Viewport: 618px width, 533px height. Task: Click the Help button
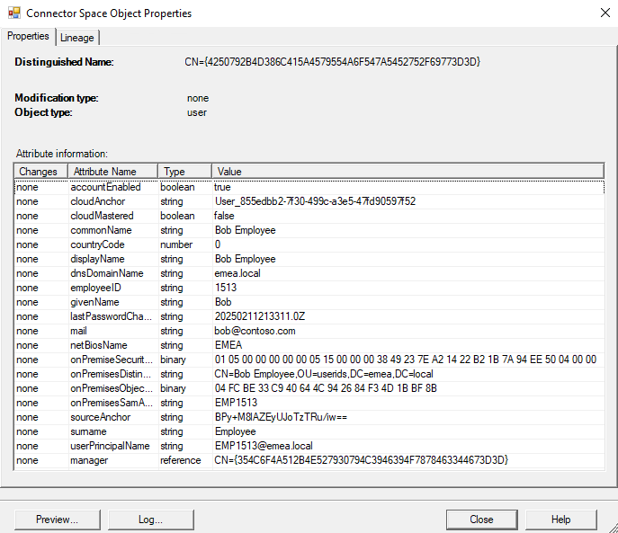(560, 520)
